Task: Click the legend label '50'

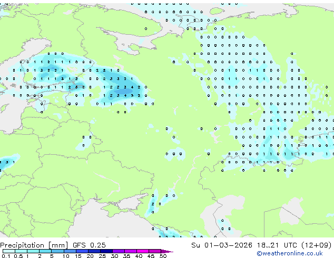Action: point(163,256)
